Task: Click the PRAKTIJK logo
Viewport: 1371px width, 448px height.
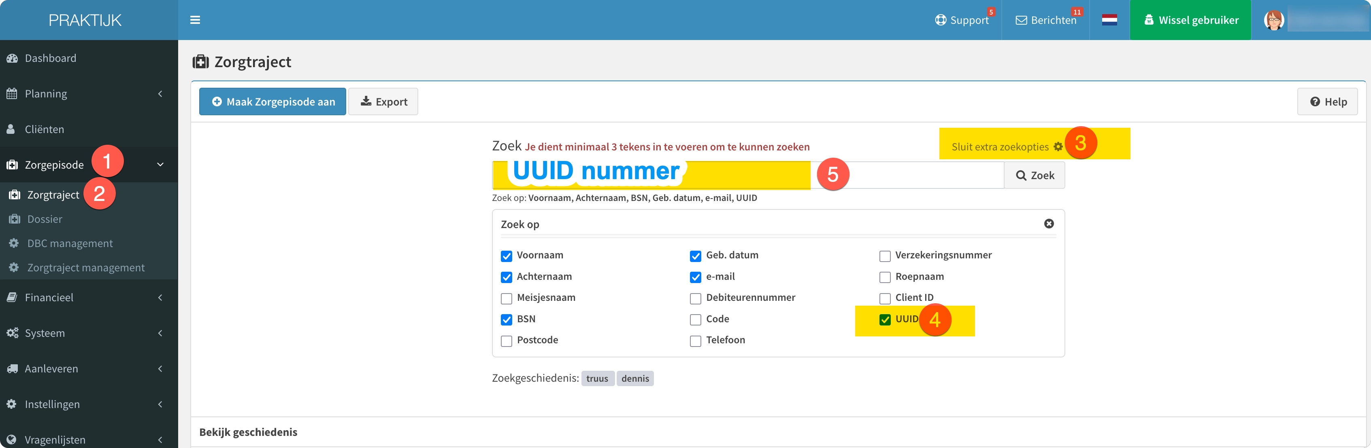Action: [x=85, y=20]
